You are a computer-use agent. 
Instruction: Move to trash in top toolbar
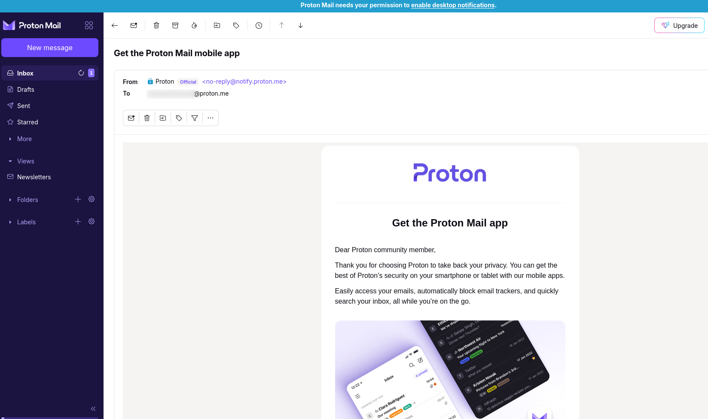pyautogui.click(x=156, y=25)
